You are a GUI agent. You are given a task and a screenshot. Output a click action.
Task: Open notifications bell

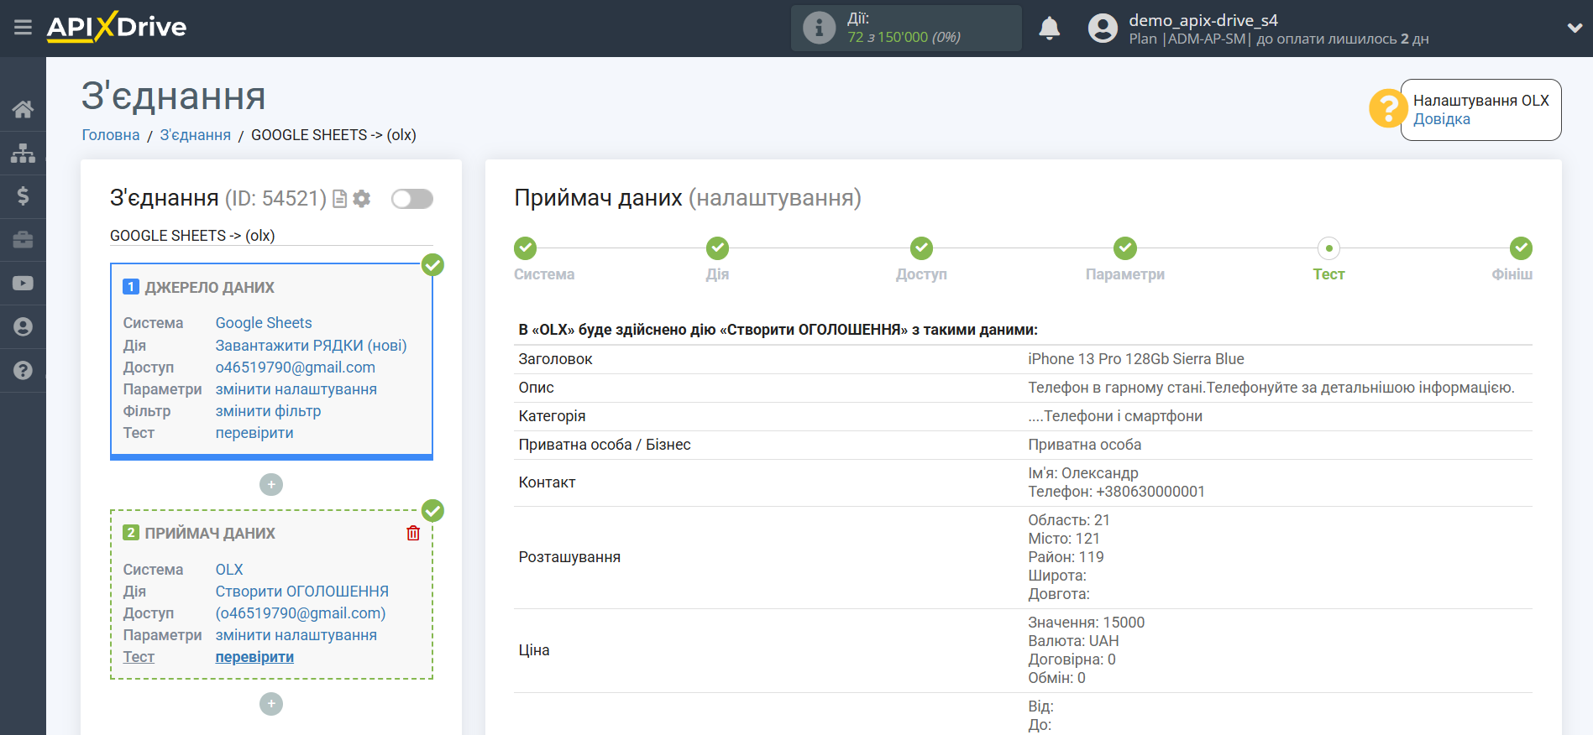click(1049, 29)
